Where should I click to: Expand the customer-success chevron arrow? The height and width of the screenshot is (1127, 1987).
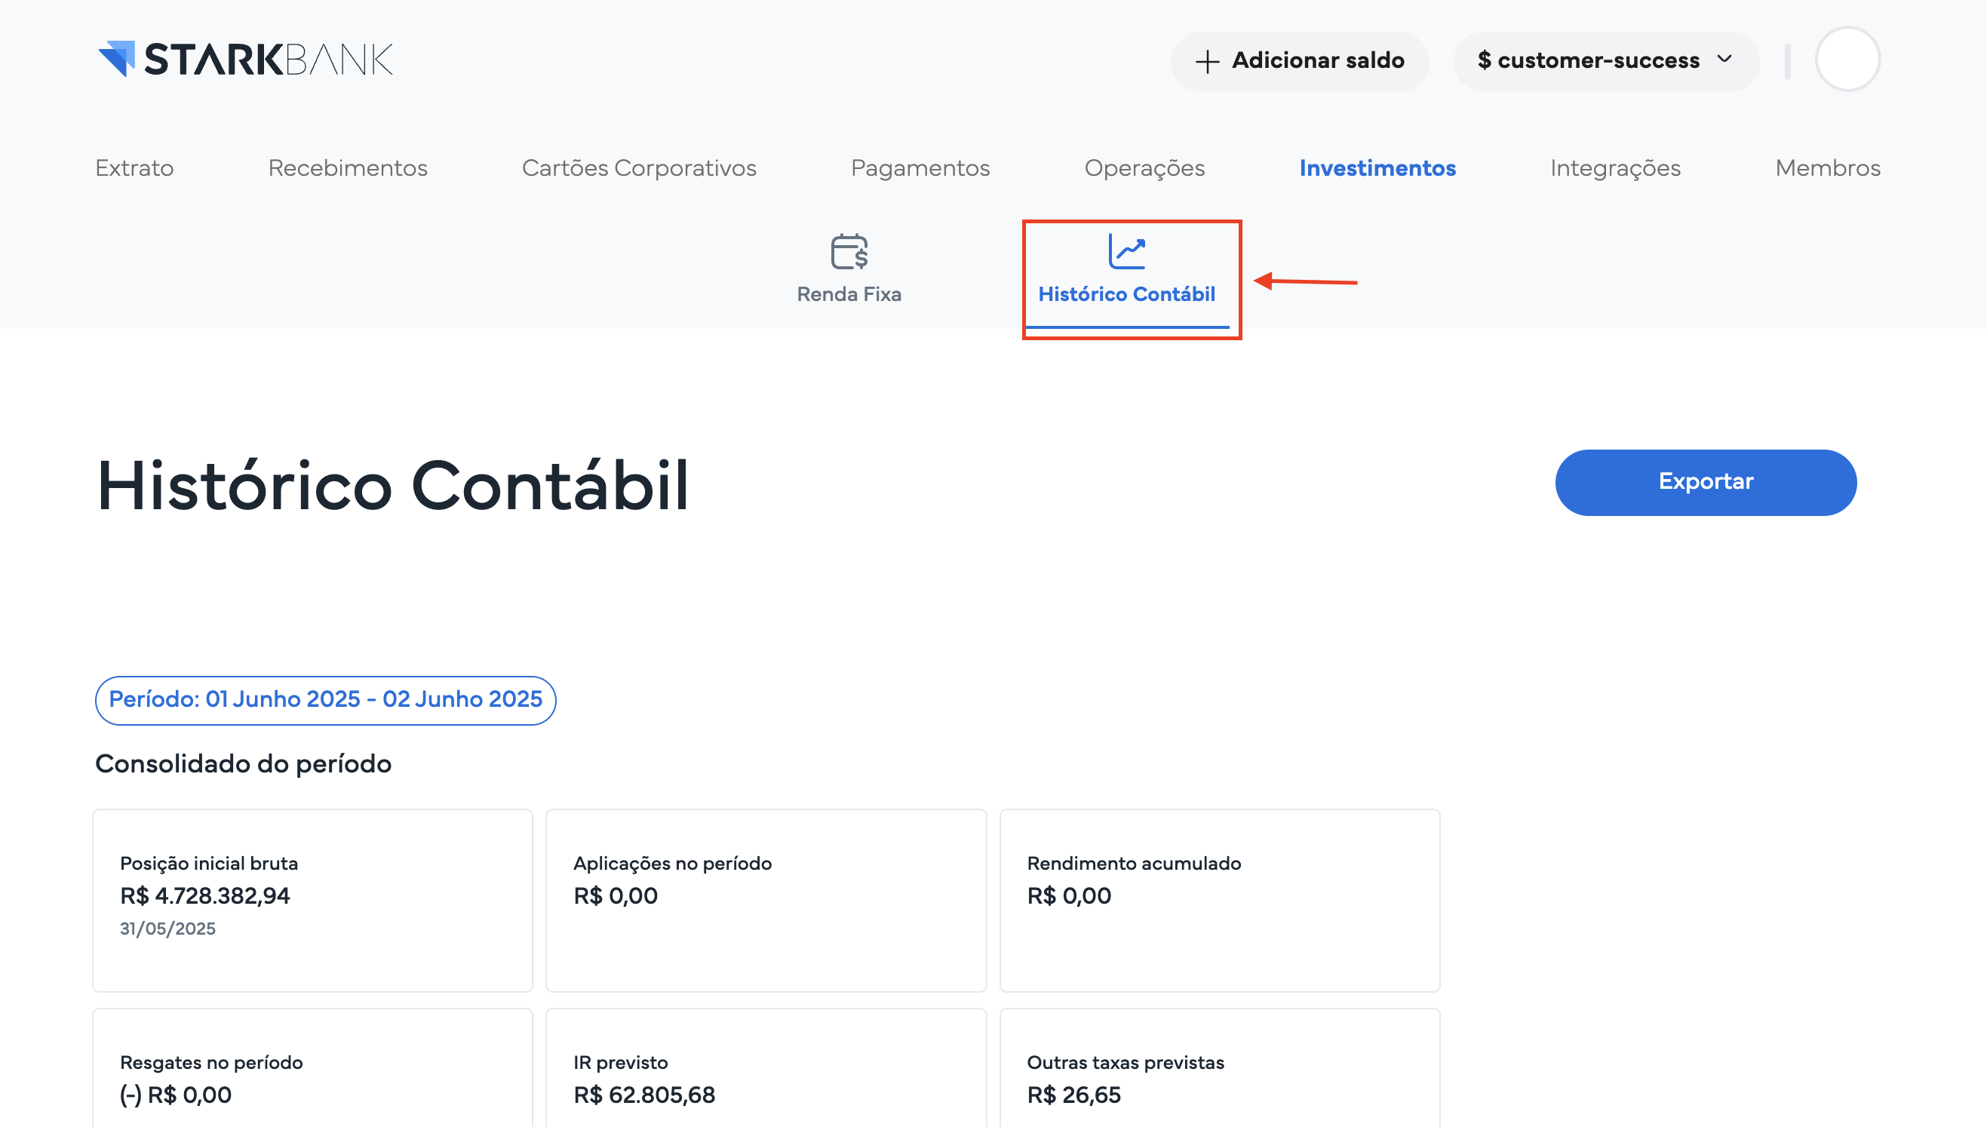pos(1724,59)
